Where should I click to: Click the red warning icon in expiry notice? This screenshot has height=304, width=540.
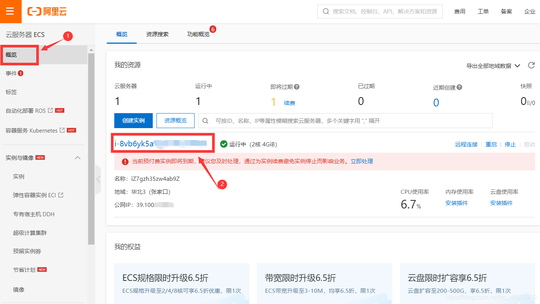pos(125,161)
